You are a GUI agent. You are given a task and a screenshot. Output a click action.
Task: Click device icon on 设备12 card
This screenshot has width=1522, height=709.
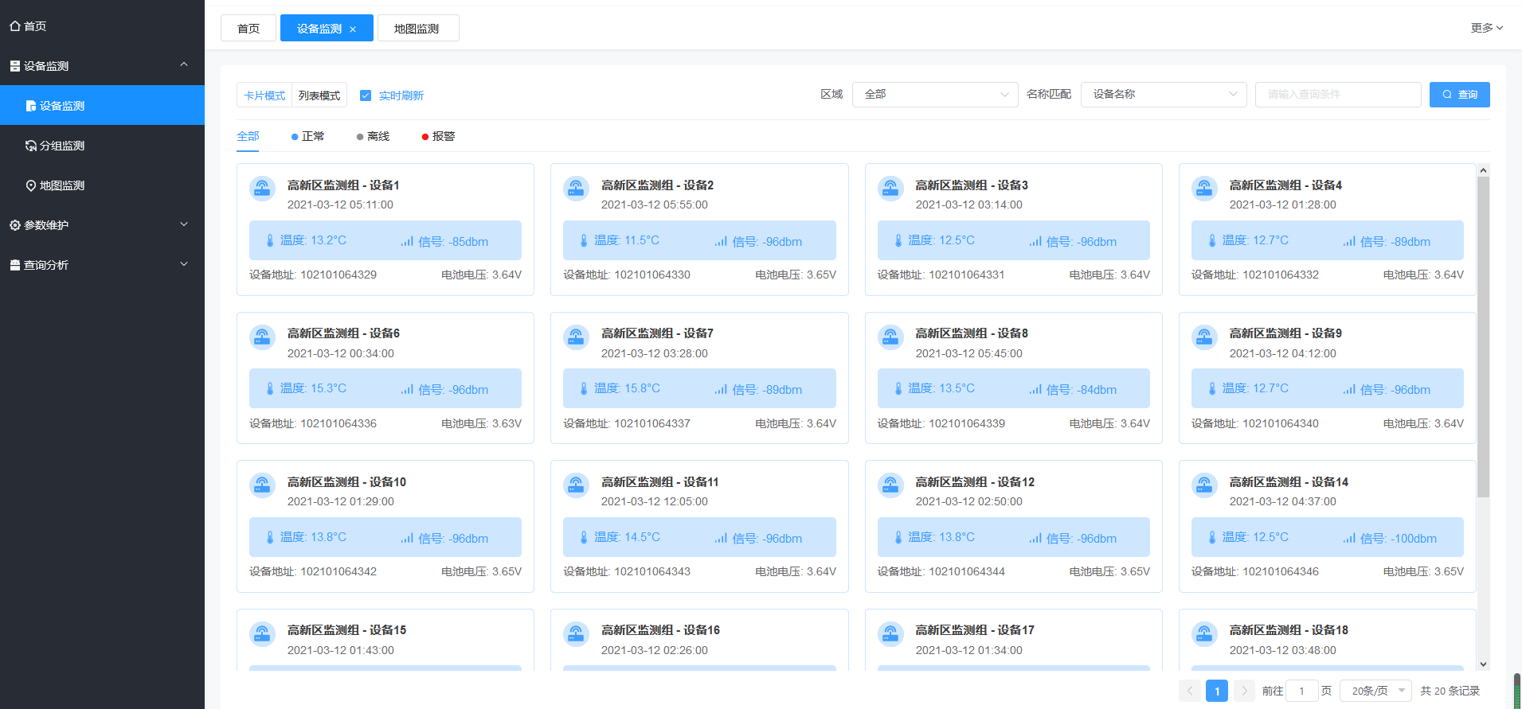[x=890, y=485]
